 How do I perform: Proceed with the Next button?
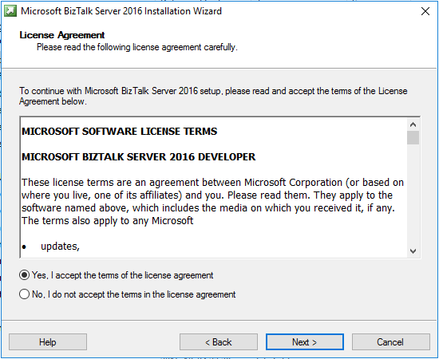point(305,341)
